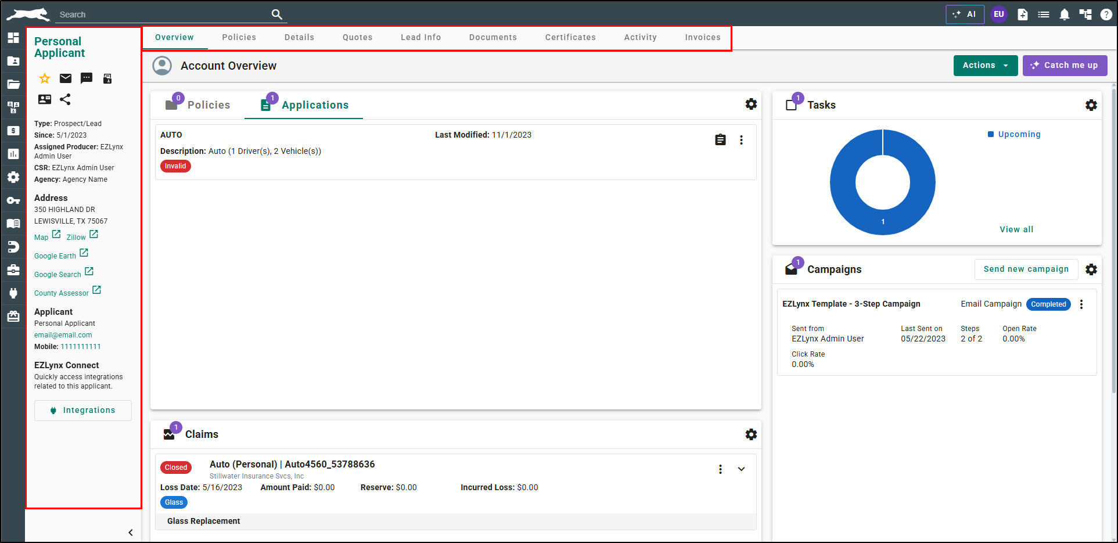
Task: Open three-dot menu on EZLynx Template campaign
Action: [x=1081, y=304]
